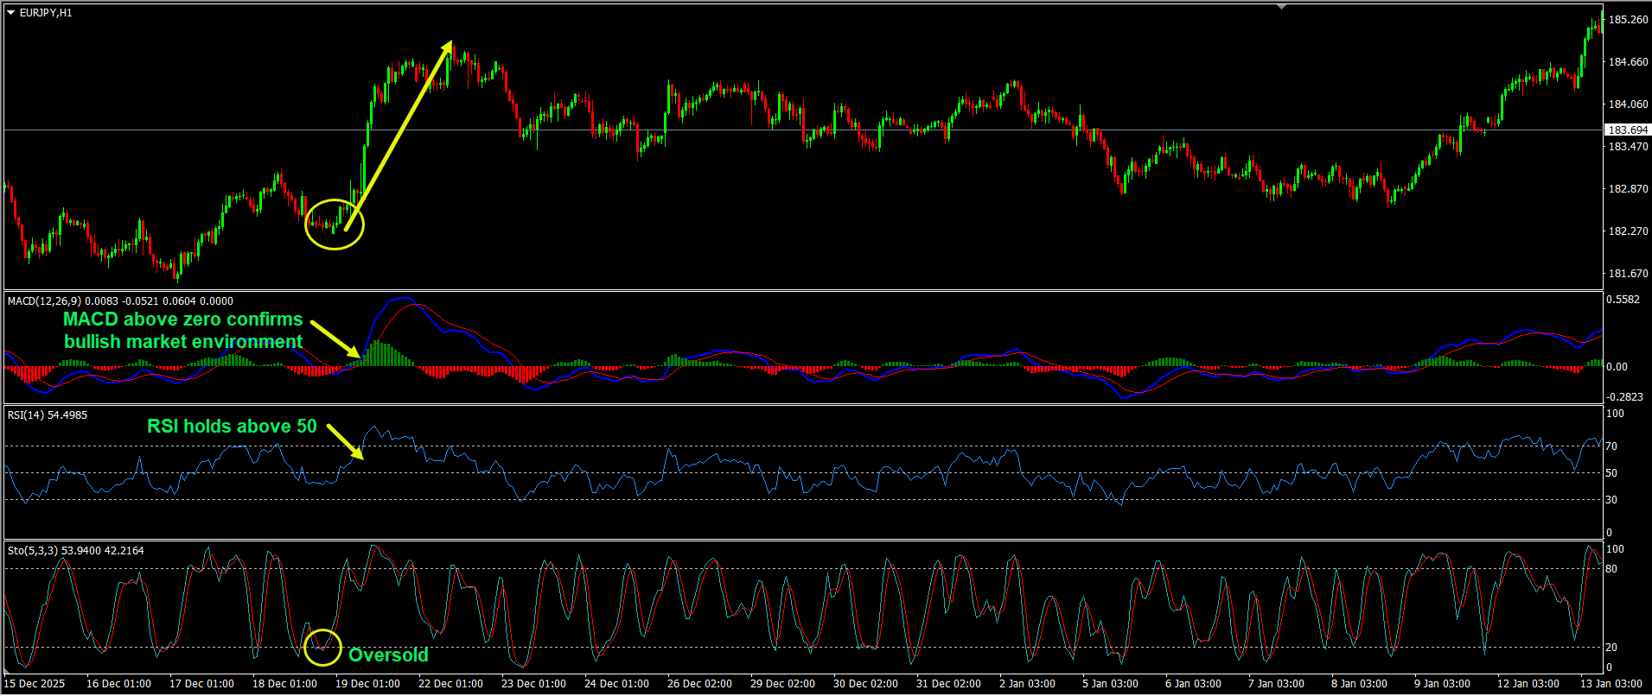
Task: Click the 13 Jan 03:00 time axis label
Action: pos(1611,684)
